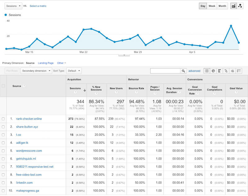This screenshot has height=196, width=248.
Task: Check the share-button.xyz row checkbox
Action: 3,127
